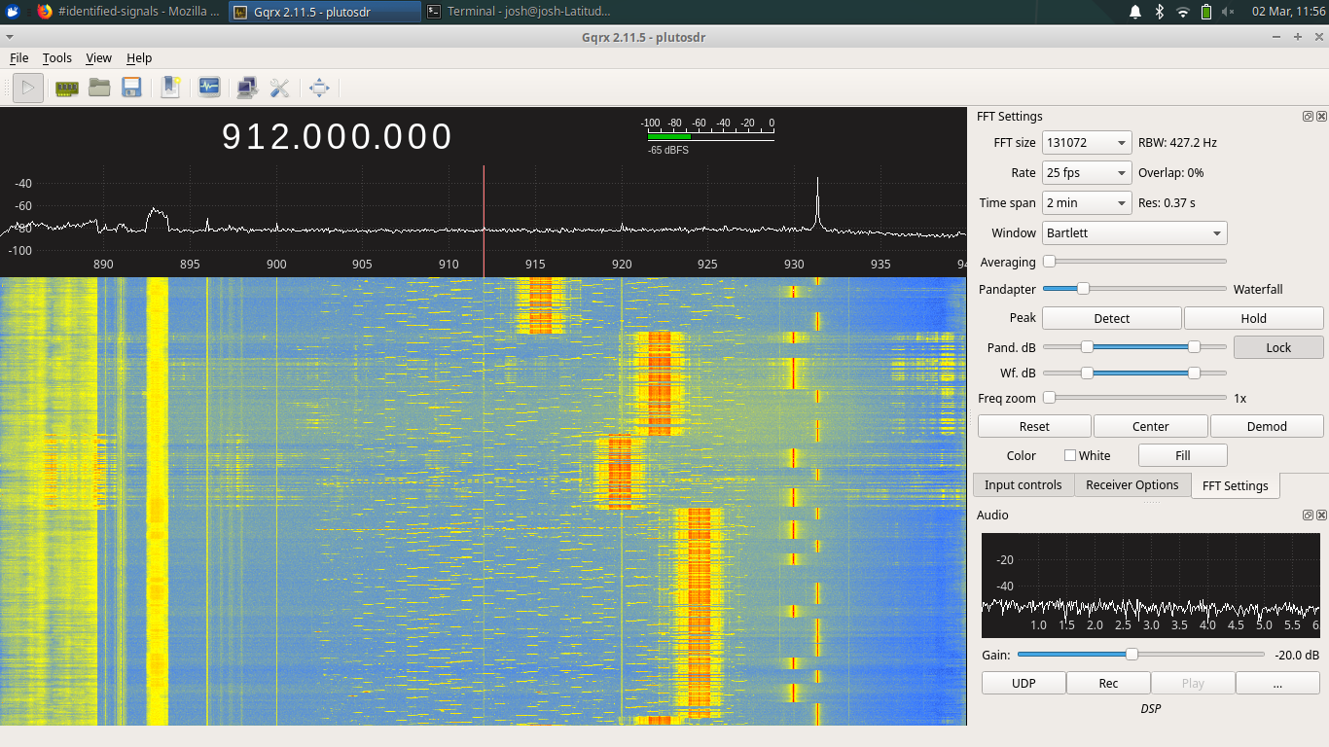
Task: Click the 912.000.000 frequency display
Action: tap(338, 136)
